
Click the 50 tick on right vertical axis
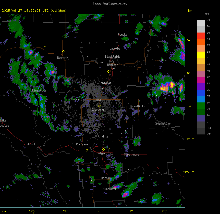pyautogui.click(x=189, y=73)
